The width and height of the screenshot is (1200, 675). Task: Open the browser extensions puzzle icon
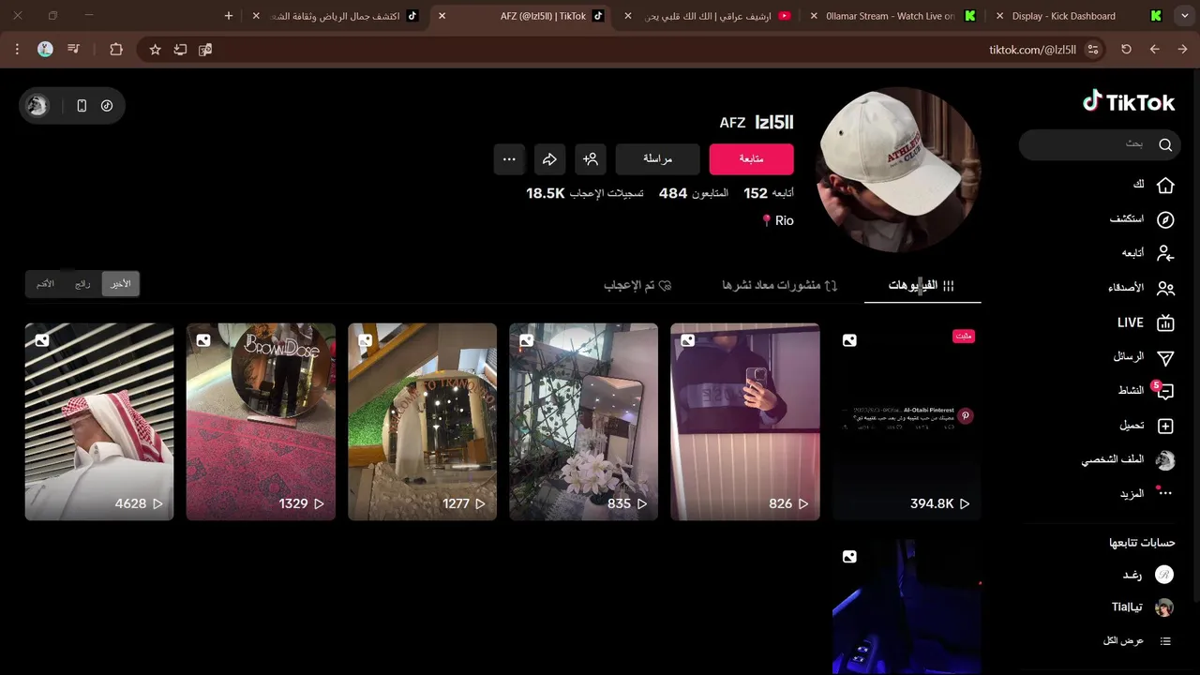click(x=116, y=50)
